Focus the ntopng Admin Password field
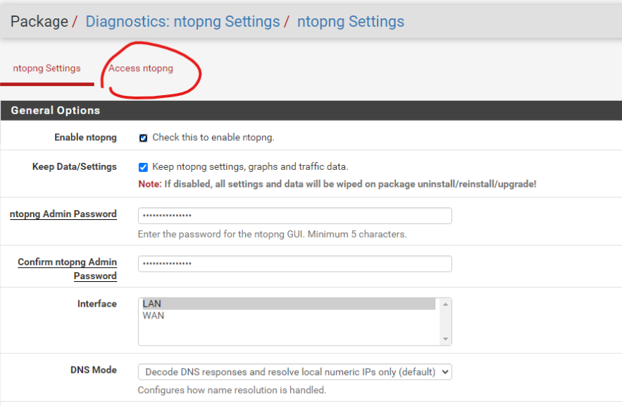Viewport: 622px width, 406px height. click(x=294, y=216)
